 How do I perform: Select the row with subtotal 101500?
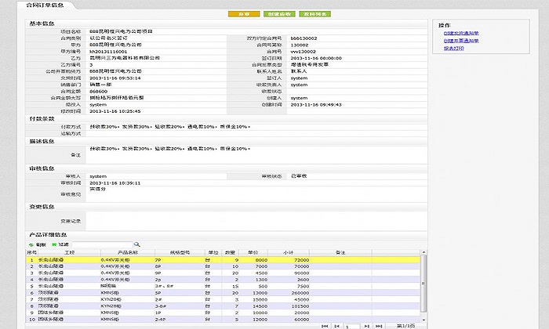[223, 306]
